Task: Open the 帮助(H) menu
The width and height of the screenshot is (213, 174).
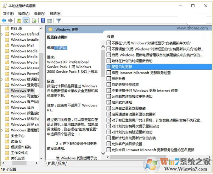Action: tap(56, 13)
